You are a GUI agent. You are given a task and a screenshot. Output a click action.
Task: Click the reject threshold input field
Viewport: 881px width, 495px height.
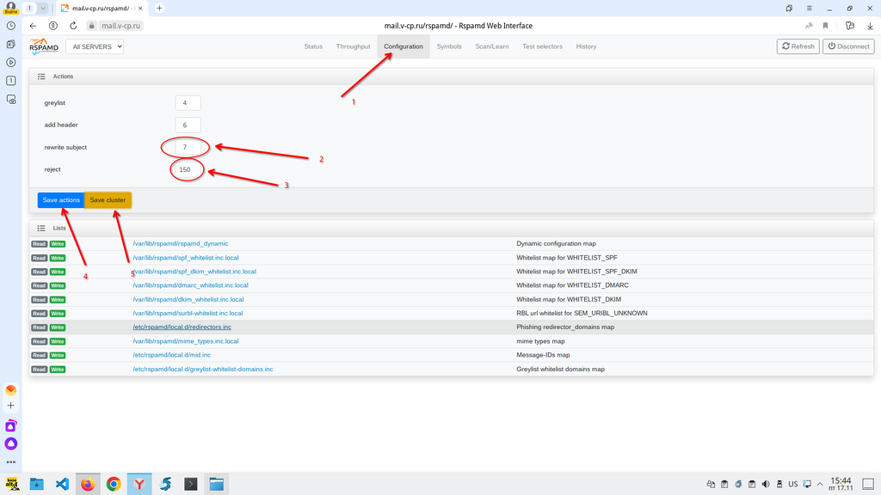pyautogui.click(x=187, y=169)
